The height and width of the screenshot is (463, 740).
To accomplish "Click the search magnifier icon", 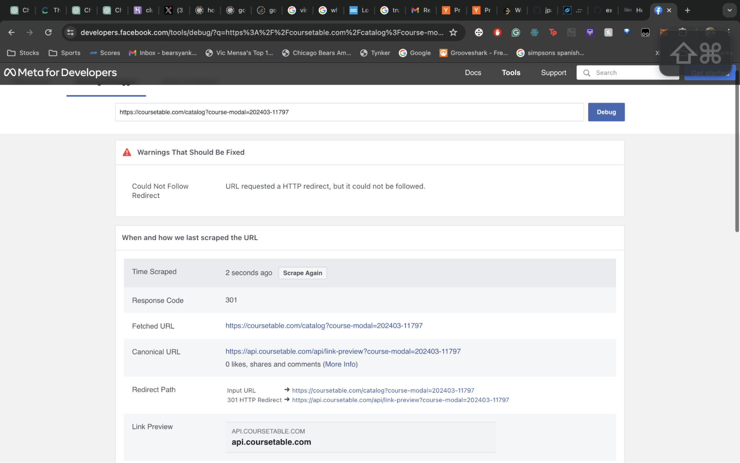I will coord(587,73).
